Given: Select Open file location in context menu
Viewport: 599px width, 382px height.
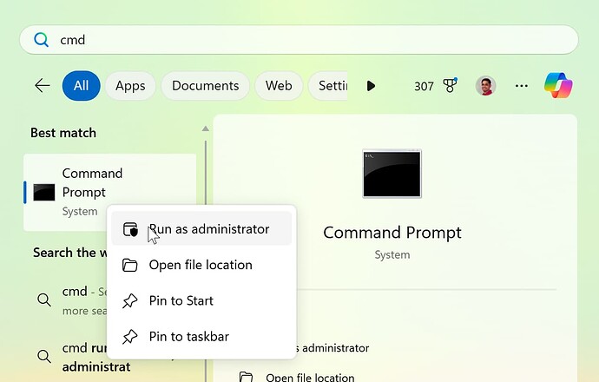Looking at the screenshot, I should pos(200,265).
